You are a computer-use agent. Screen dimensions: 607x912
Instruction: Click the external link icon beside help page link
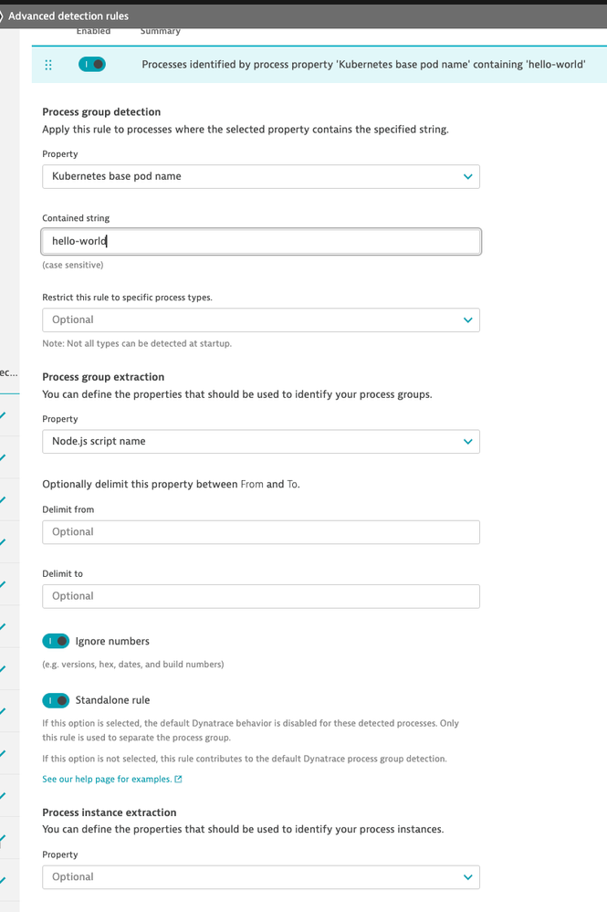coord(179,779)
